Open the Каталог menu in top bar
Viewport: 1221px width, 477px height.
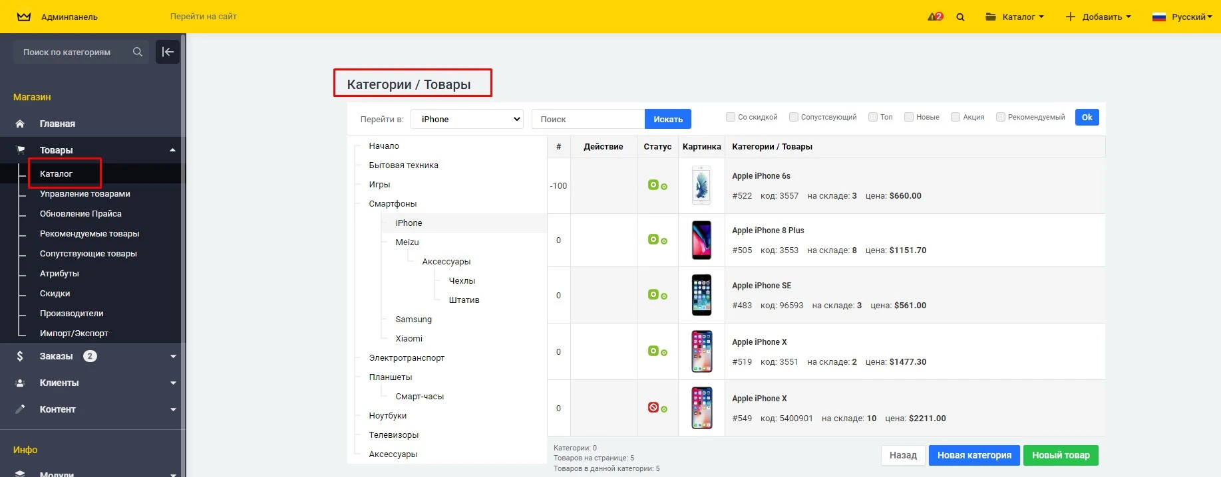[1015, 17]
